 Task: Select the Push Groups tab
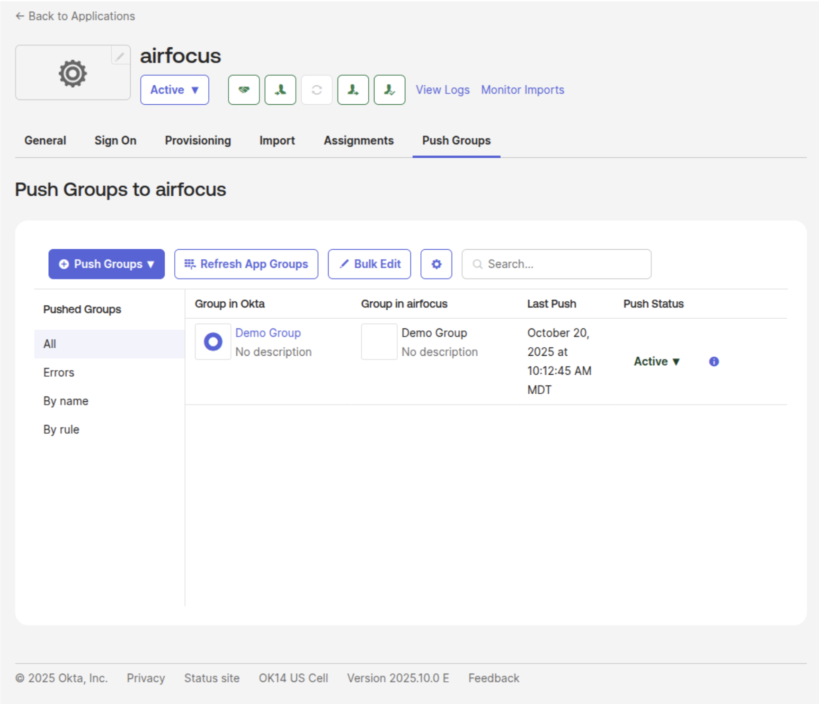(456, 141)
